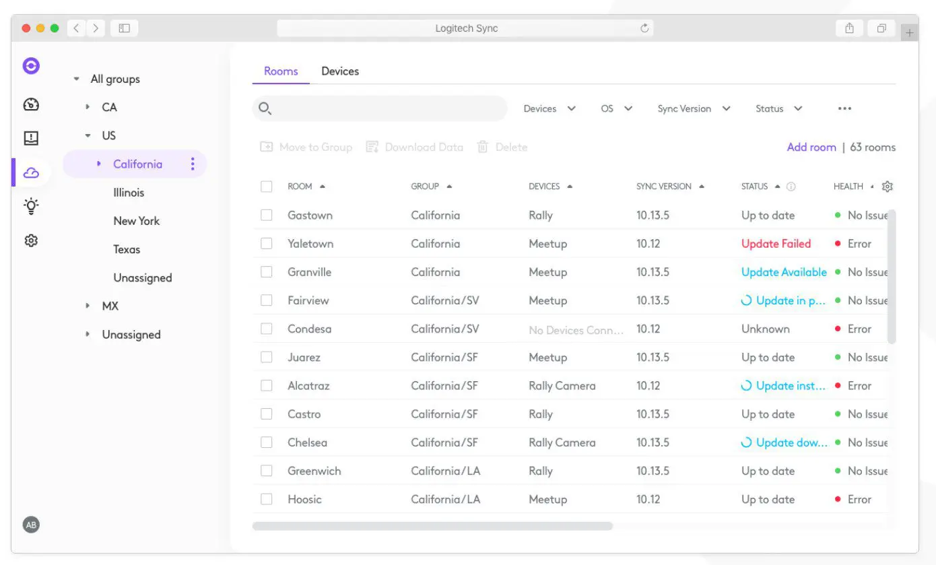Click the vertical scrollbar of rooms table
This screenshot has width=936, height=565.
[892, 277]
